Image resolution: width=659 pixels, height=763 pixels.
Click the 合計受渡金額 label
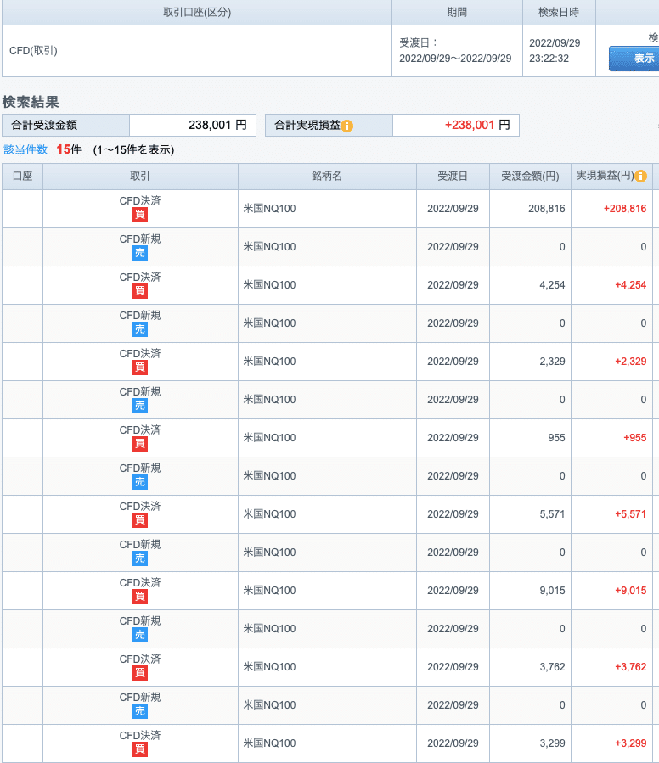pos(44,125)
